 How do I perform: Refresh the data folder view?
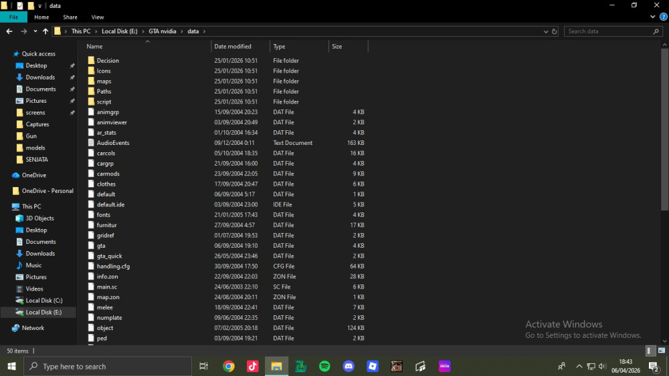coord(554,31)
